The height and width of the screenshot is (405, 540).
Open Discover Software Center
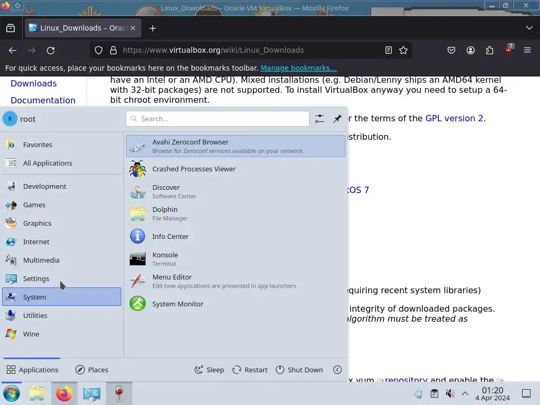pyautogui.click(x=236, y=191)
